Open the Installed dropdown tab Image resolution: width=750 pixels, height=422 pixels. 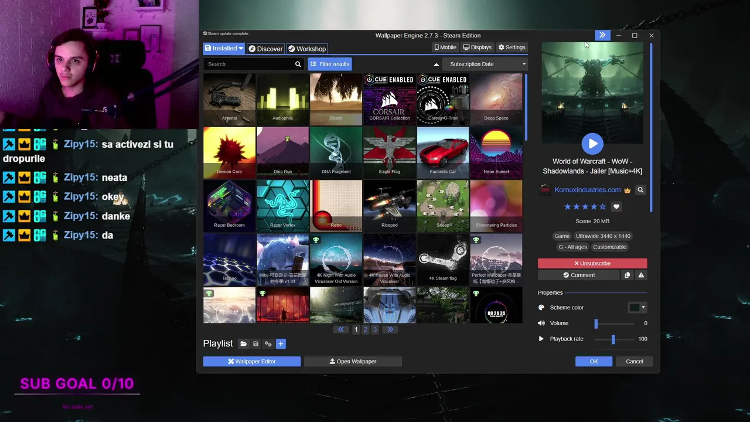(x=224, y=49)
